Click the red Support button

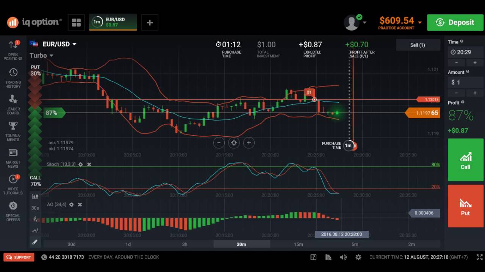19,257
